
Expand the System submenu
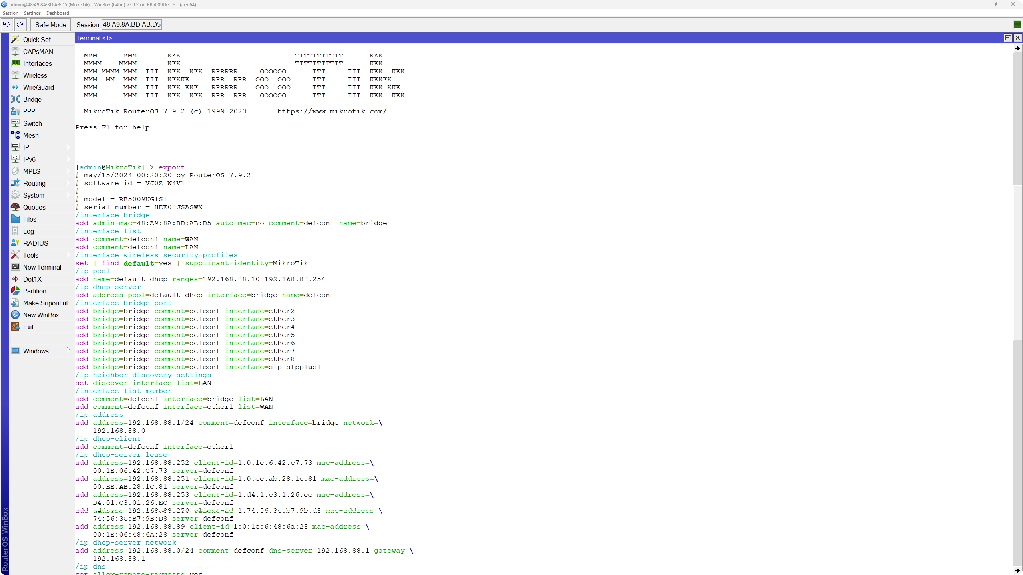click(68, 195)
